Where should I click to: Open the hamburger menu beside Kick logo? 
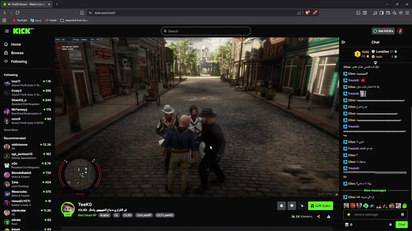pyautogui.click(x=7, y=31)
